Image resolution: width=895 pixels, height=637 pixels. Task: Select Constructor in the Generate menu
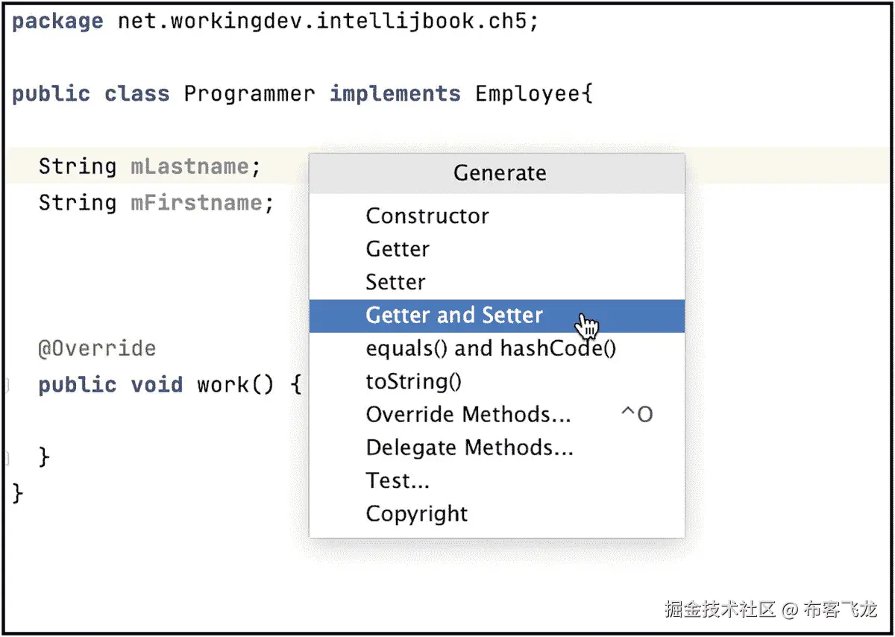click(x=427, y=216)
